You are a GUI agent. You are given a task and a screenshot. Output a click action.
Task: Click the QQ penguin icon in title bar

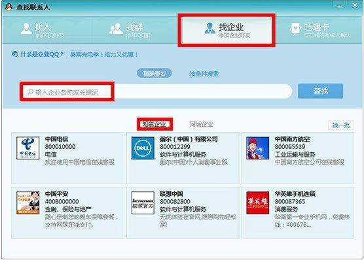coord(9,7)
